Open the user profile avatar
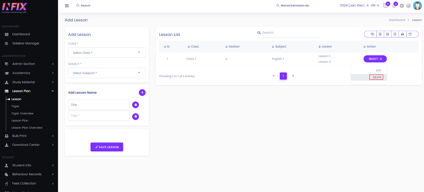The width and height of the screenshot is (424, 192). [x=417, y=6]
